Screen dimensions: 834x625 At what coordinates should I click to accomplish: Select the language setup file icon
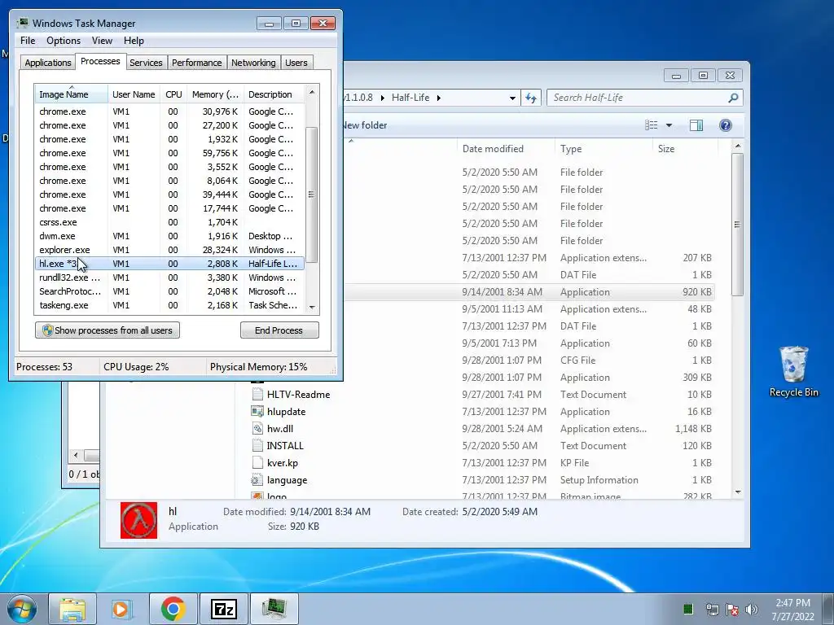[x=257, y=480]
